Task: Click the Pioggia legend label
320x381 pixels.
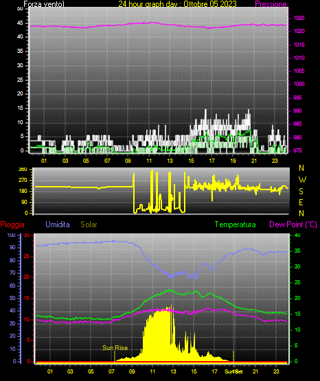Action: 12,224
